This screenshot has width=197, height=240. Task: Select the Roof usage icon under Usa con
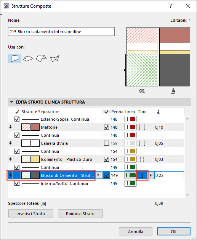42,58
